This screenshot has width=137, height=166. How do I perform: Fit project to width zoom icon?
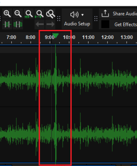point(39,14)
